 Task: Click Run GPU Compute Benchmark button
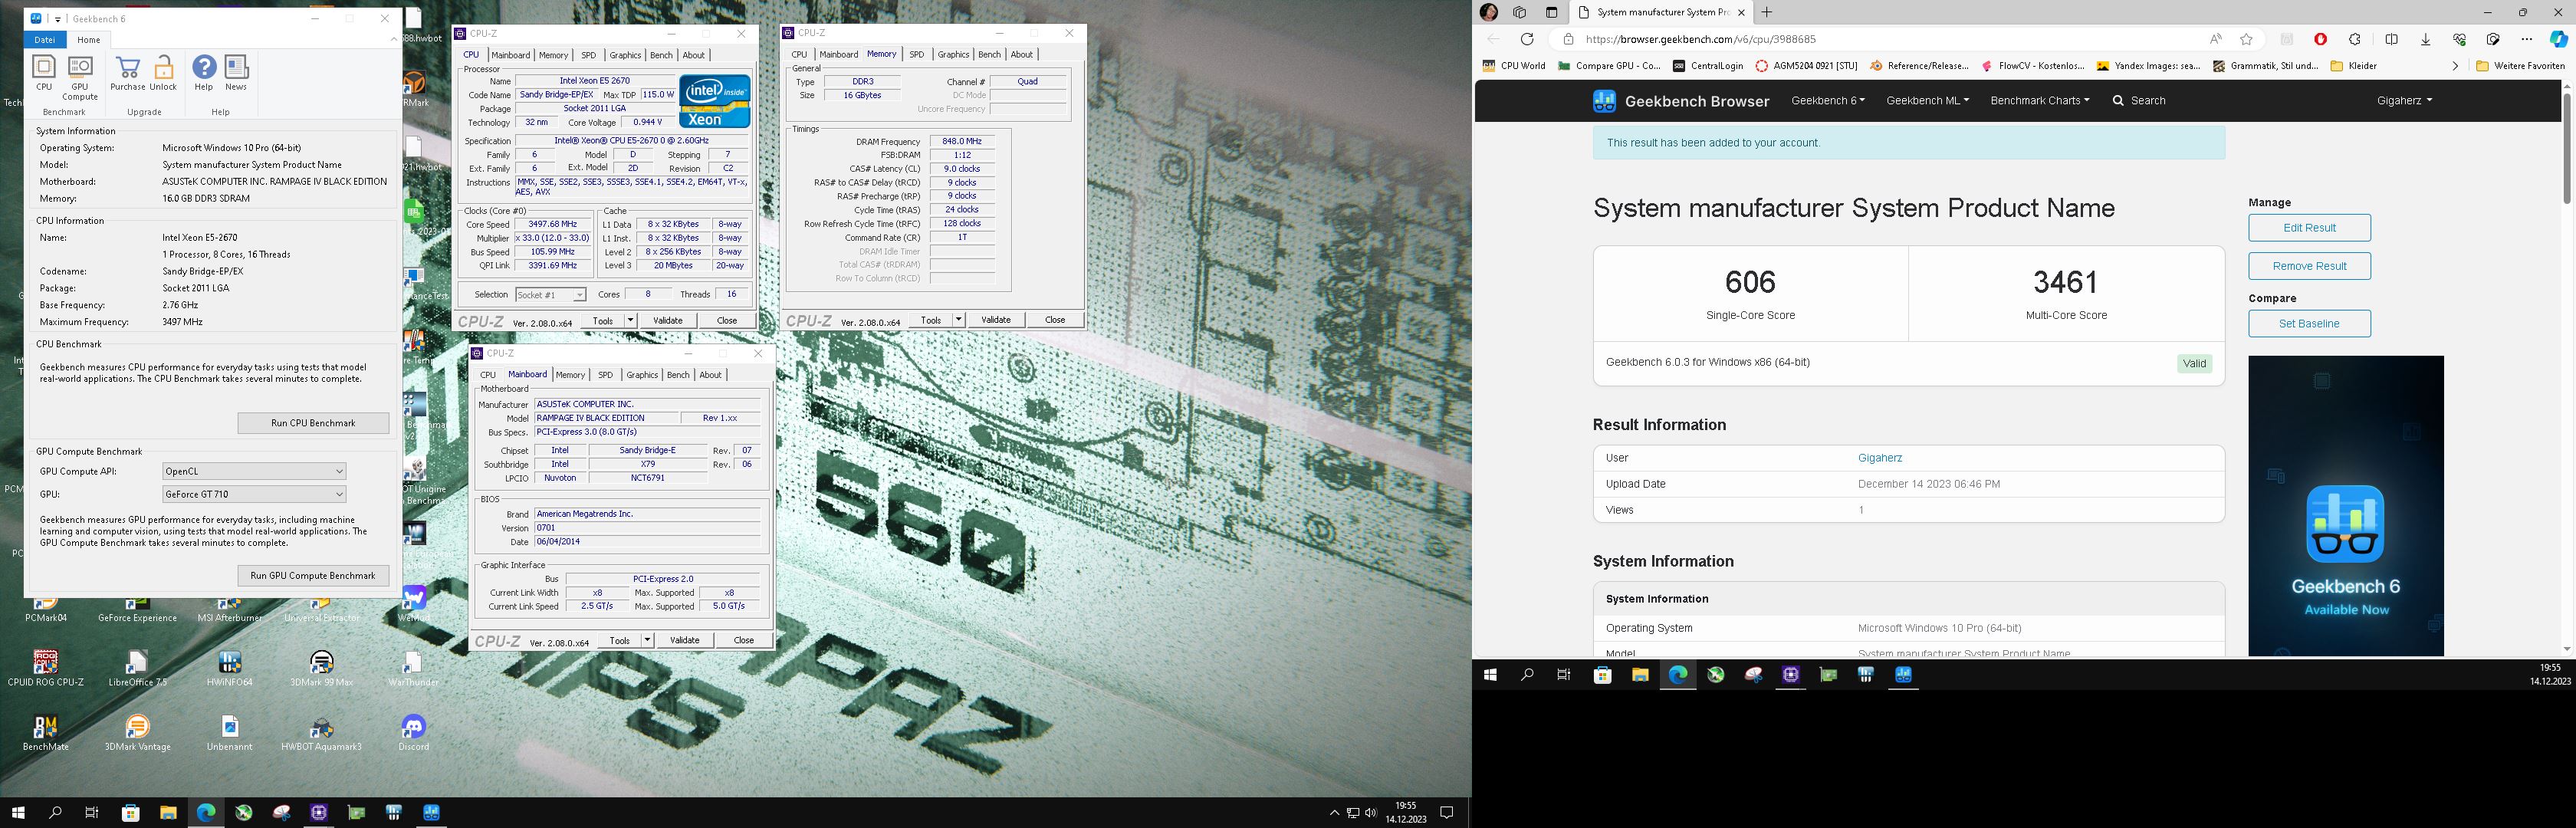pos(313,576)
